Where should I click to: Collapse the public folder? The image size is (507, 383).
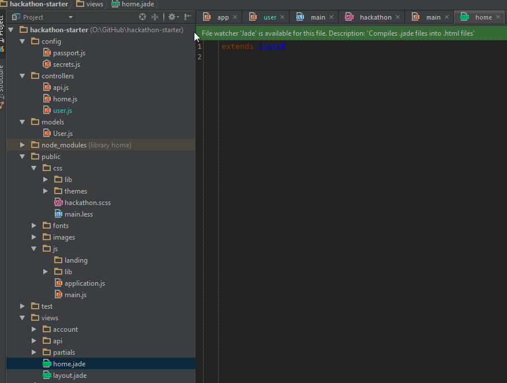pyautogui.click(x=22, y=157)
